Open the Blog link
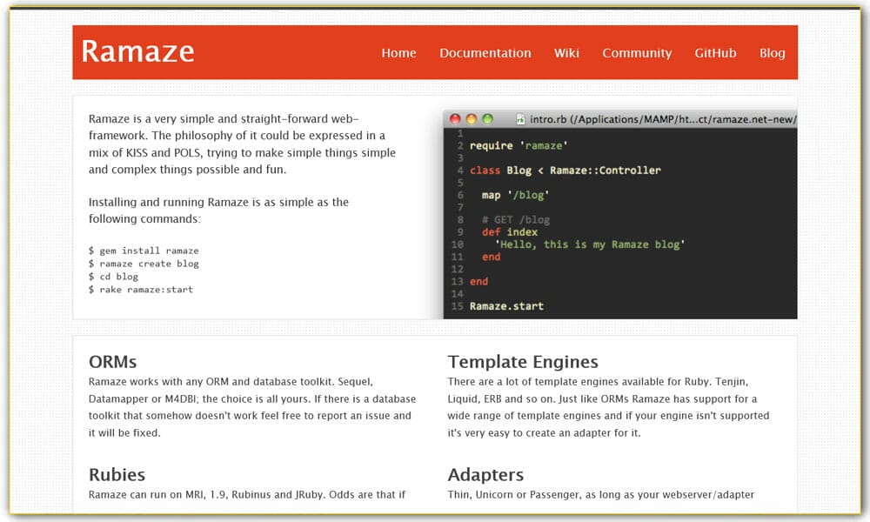This screenshot has height=522, width=870. point(772,53)
